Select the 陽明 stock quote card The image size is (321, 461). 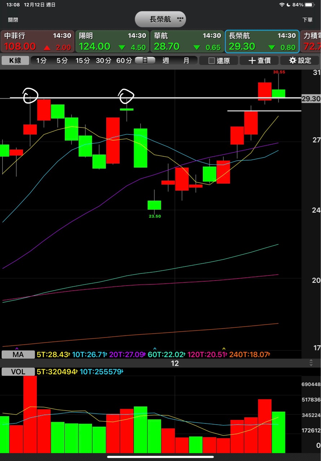tap(112, 41)
